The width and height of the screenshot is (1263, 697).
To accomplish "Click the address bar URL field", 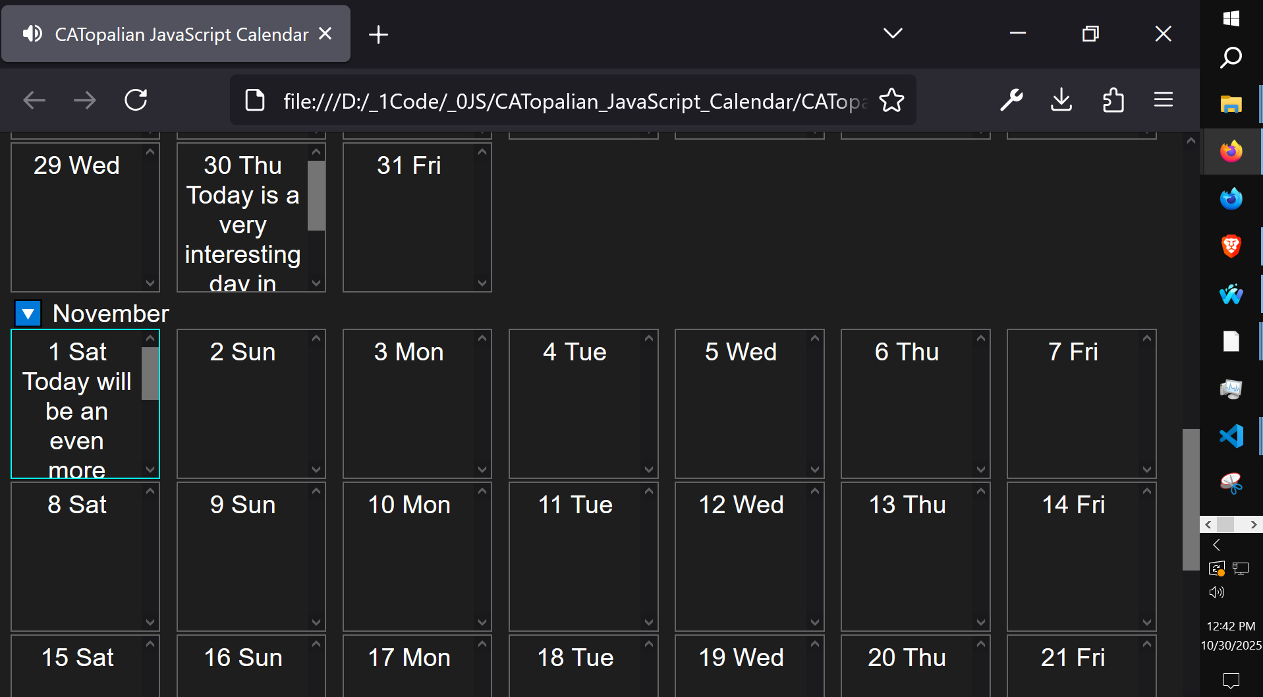I will pos(573,100).
